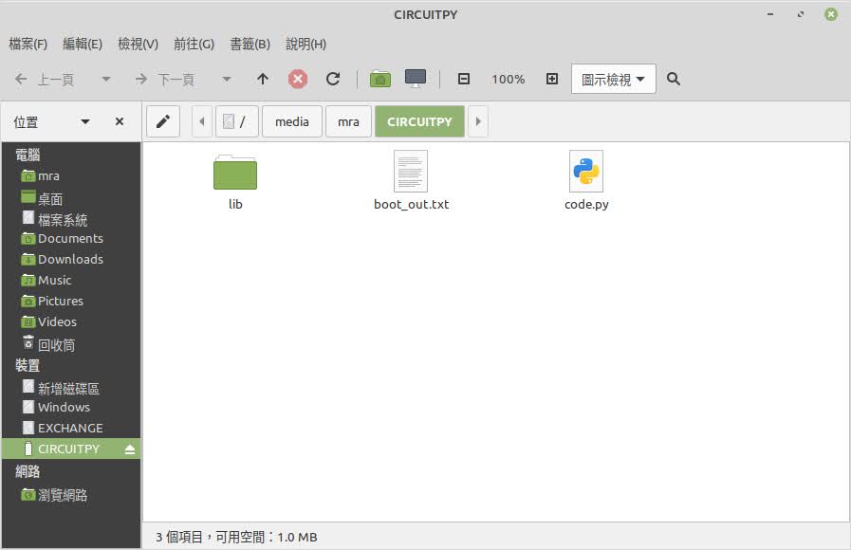Collapse the 網路 sidebar section
The image size is (851, 550).
pos(28,471)
